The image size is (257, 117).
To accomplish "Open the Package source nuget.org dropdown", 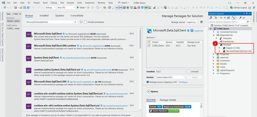I will tap(192, 22).
